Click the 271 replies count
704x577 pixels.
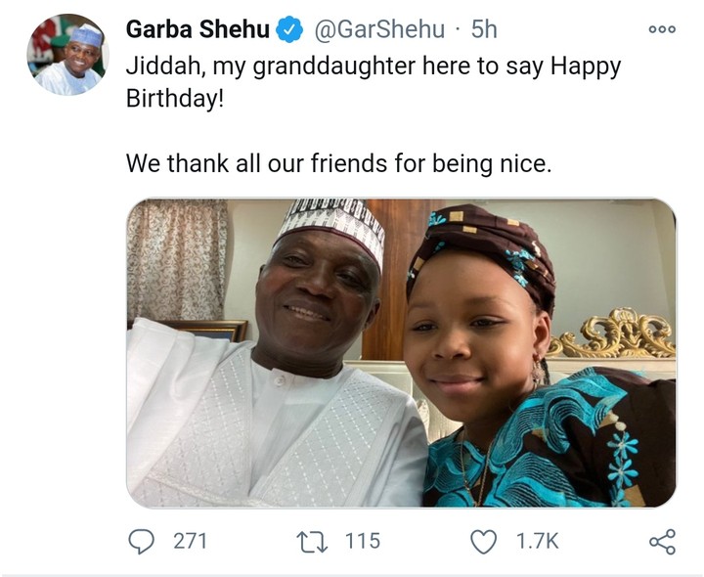(190, 541)
